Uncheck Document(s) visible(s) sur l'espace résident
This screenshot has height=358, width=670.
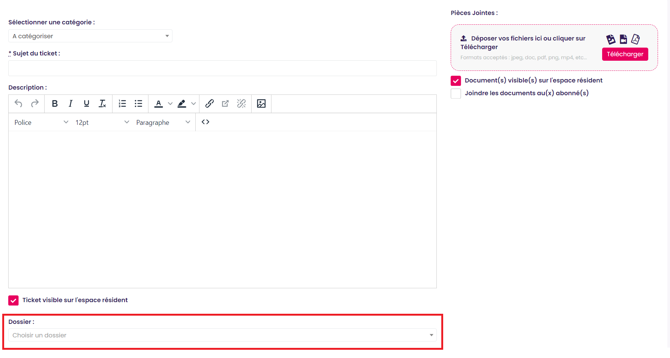tap(456, 81)
